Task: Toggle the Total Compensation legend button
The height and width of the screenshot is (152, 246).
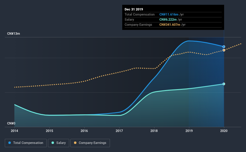Action: (26, 143)
